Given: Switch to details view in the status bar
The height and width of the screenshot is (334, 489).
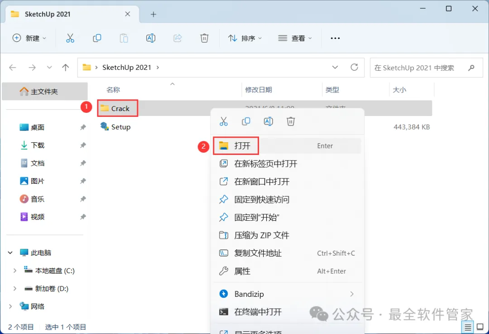Looking at the screenshot, I should 468,327.
